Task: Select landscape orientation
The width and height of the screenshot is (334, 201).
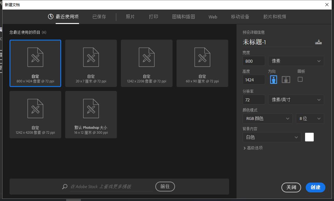Action: coord(286,79)
